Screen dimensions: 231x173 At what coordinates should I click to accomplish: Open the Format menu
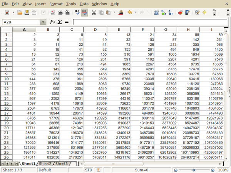[x=56, y=4]
